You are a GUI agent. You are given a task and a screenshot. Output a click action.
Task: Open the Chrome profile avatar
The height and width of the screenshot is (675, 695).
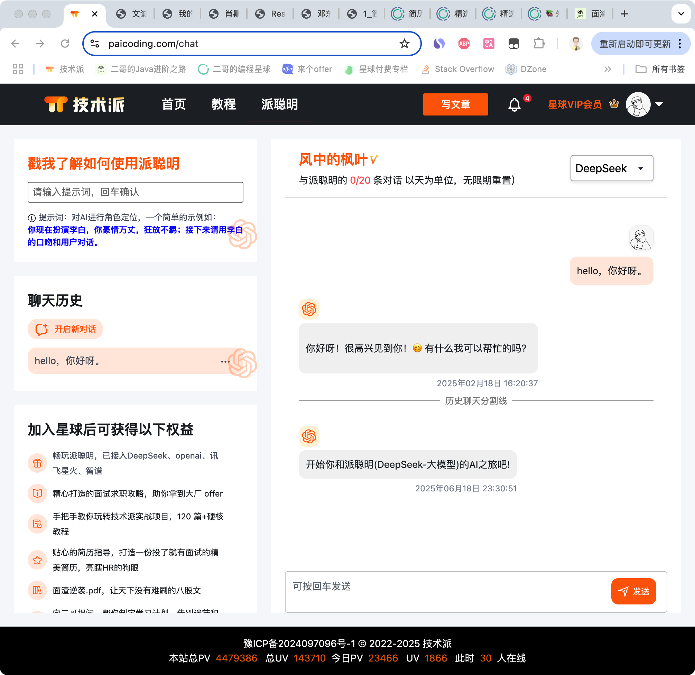tap(575, 44)
